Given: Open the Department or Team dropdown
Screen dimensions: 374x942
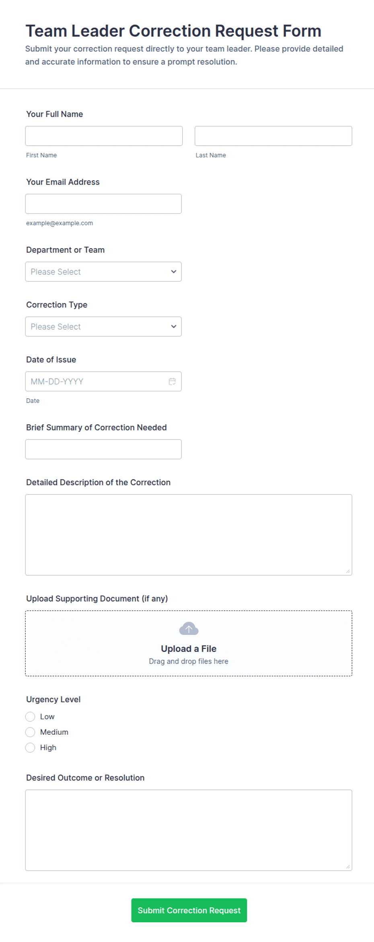Looking at the screenshot, I should click(x=103, y=272).
